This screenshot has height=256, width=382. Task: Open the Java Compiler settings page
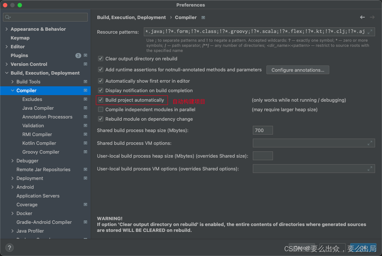click(38, 108)
